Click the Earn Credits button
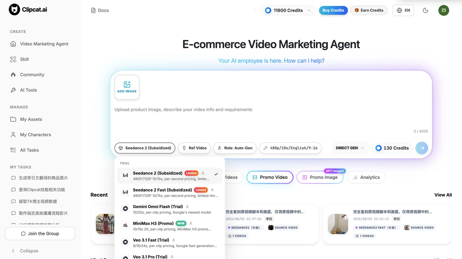Image resolution: width=462 pixels, height=259 pixels. (369, 10)
